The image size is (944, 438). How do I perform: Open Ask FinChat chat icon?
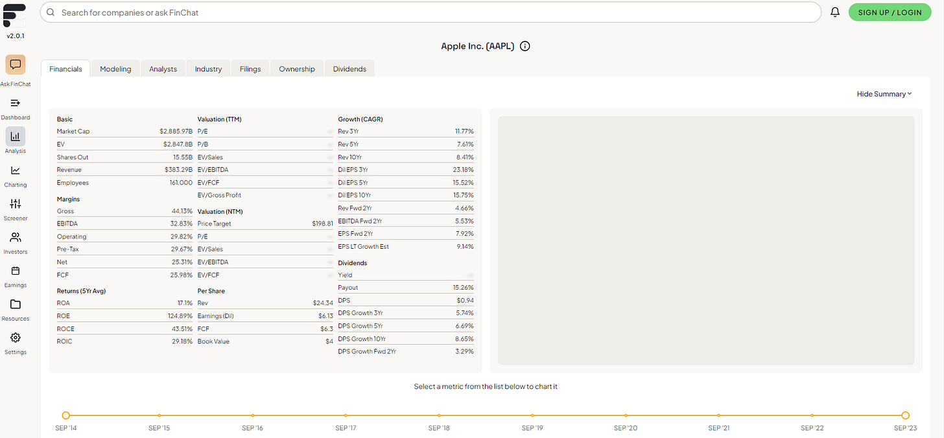tap(16, 65)
